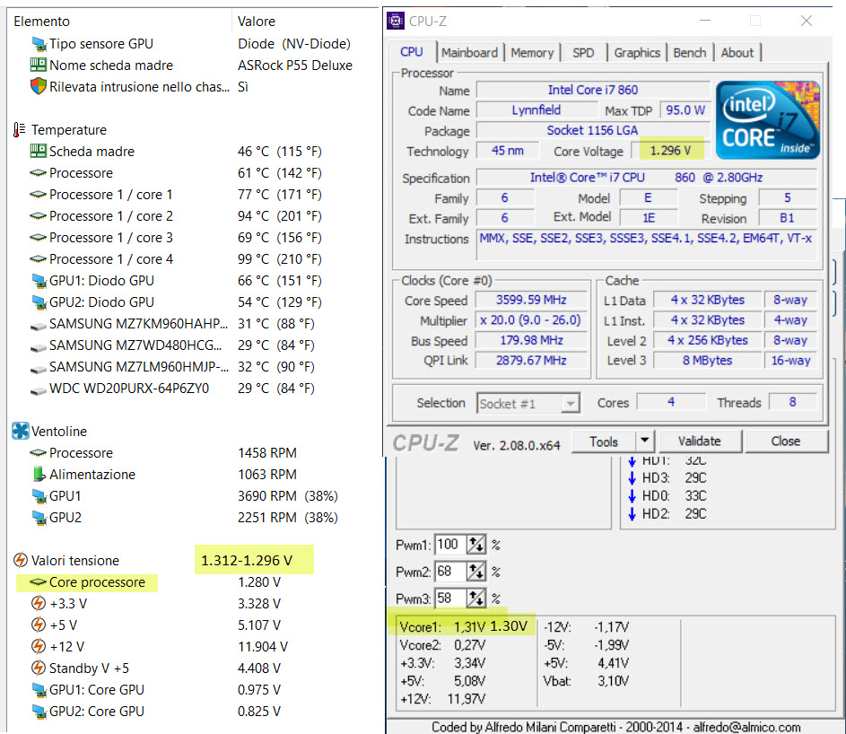The height and width of the screenshot is (734, 846).
Task: Click the GPU1 fan row icon
Action: (x=39, y=495)
